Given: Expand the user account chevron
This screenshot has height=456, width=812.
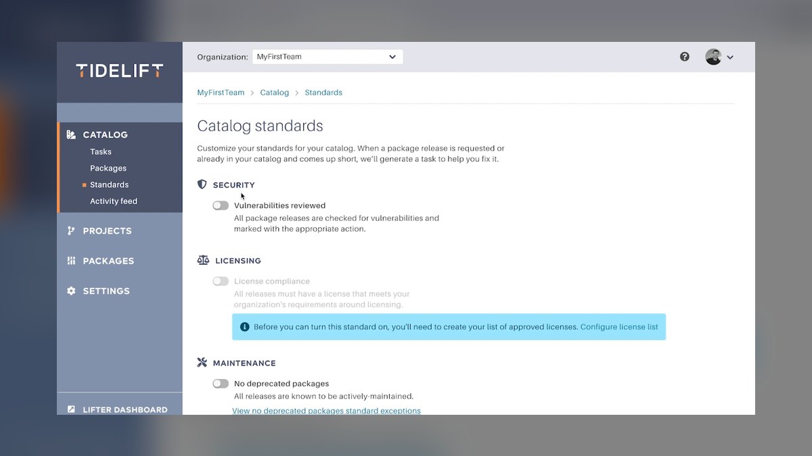Looking at the screenshot, I should tap(730, 57).
